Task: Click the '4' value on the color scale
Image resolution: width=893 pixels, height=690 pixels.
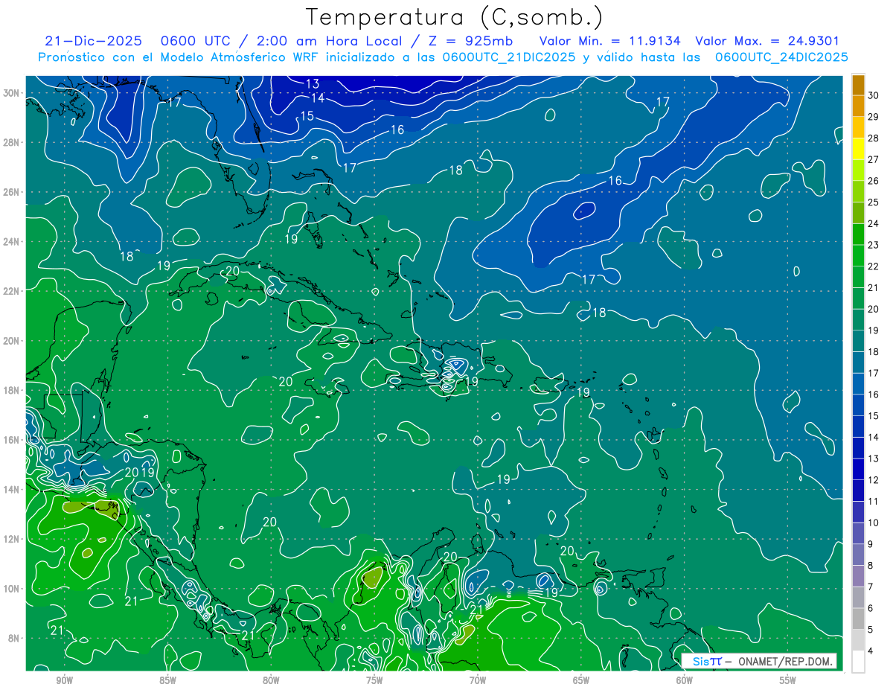Action: (871, 651)
